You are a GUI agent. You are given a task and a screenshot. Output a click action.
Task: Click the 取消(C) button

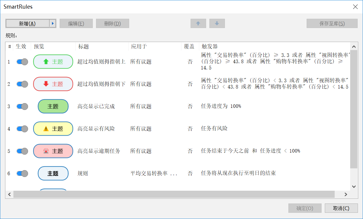tap(341, 208)
